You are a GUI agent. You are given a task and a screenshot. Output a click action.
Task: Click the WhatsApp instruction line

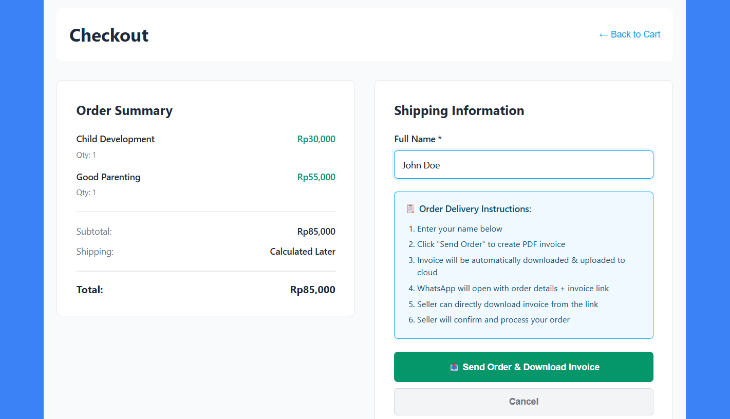[x=513, y=288]
